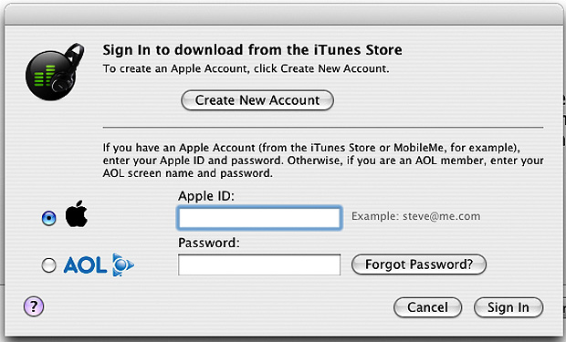Screen dimensions: 566x342
Task: Select the AOL account radio button
Action: coord(48,265)
